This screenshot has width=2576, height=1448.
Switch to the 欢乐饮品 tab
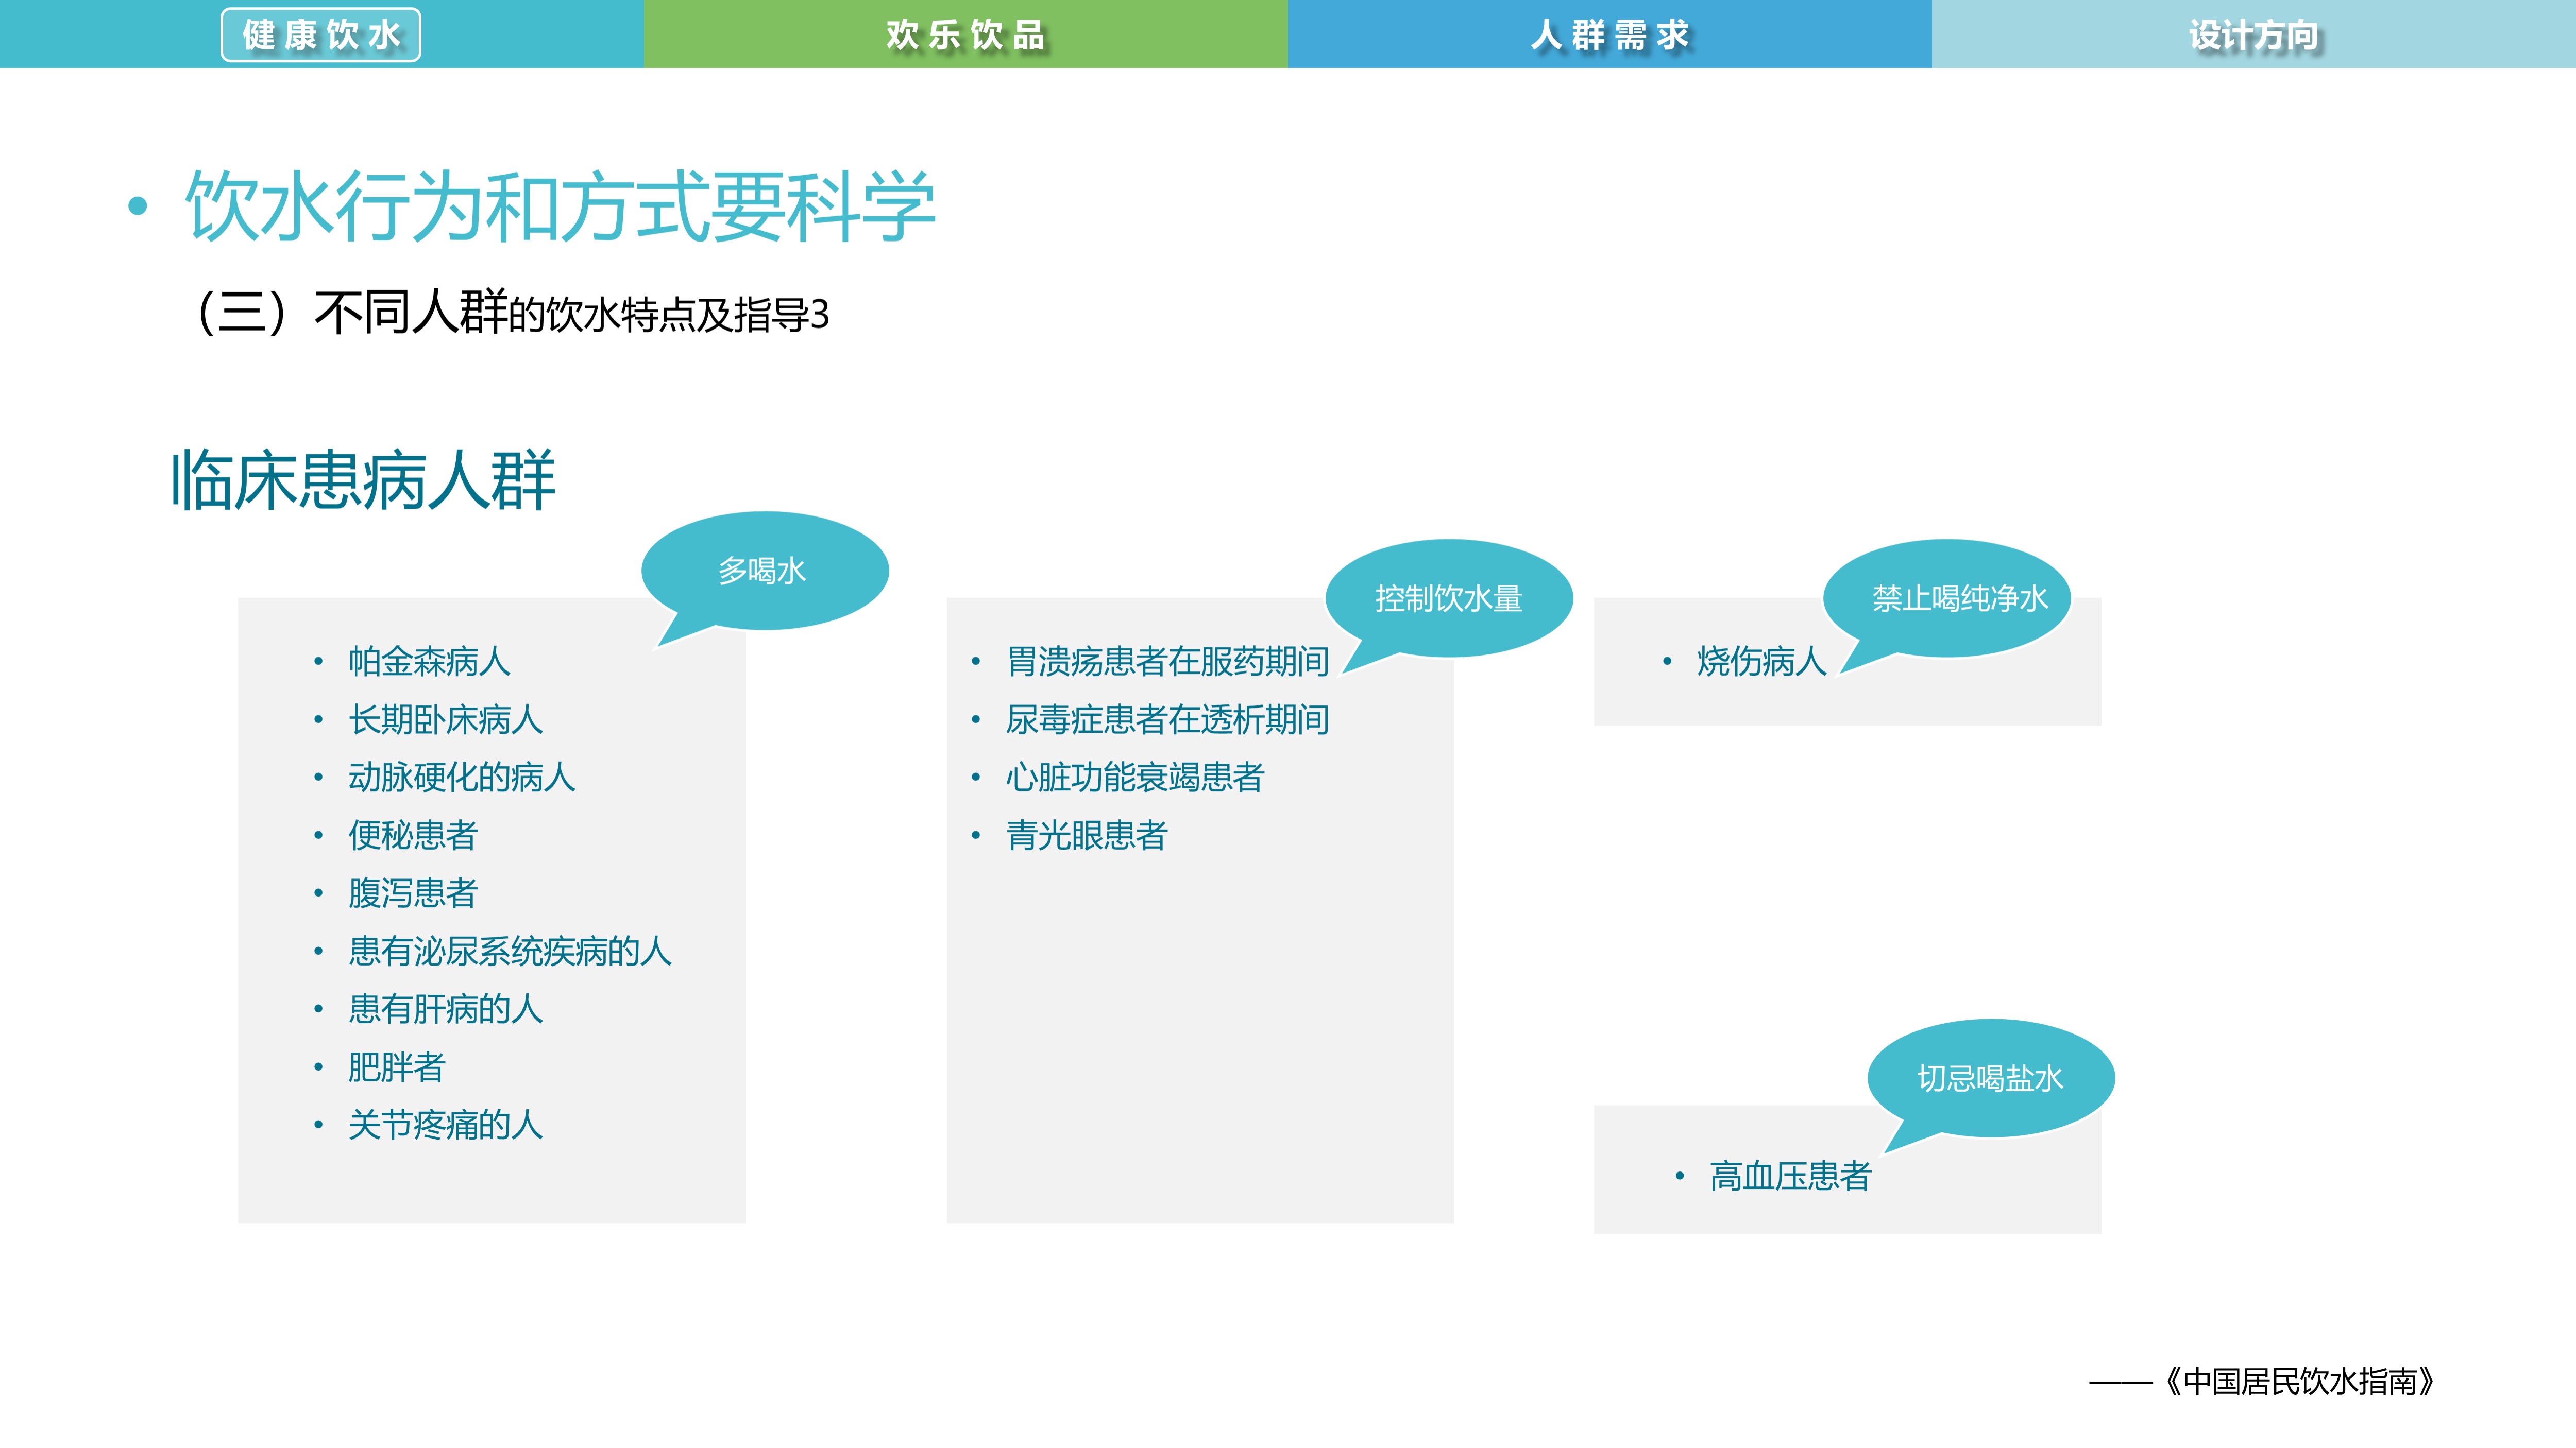(965, 34)
